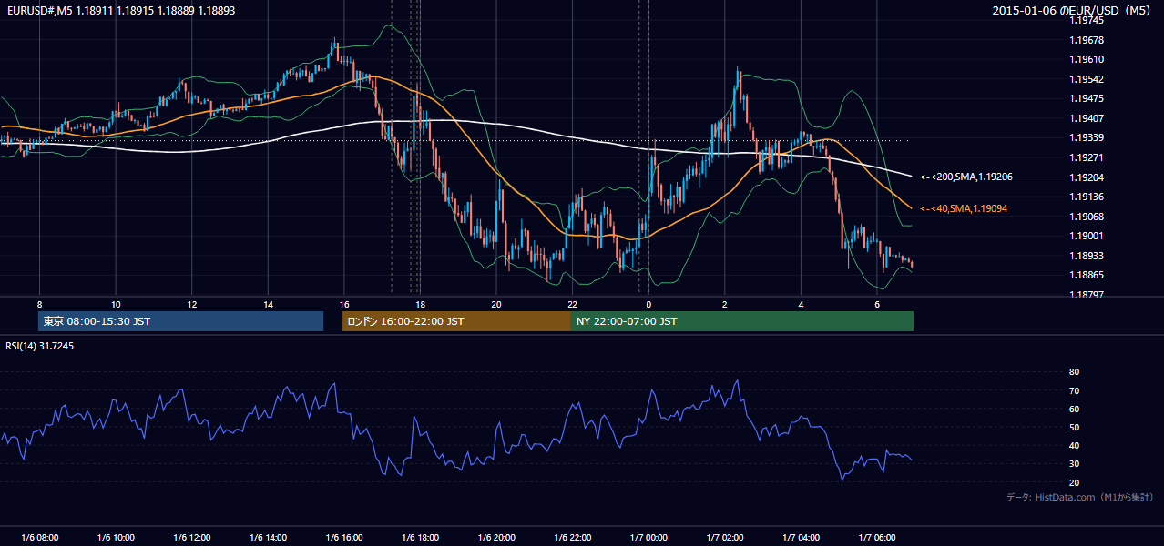Click price axis value 1.19745
The image size is (1164, 546).
coord(1087,20)
